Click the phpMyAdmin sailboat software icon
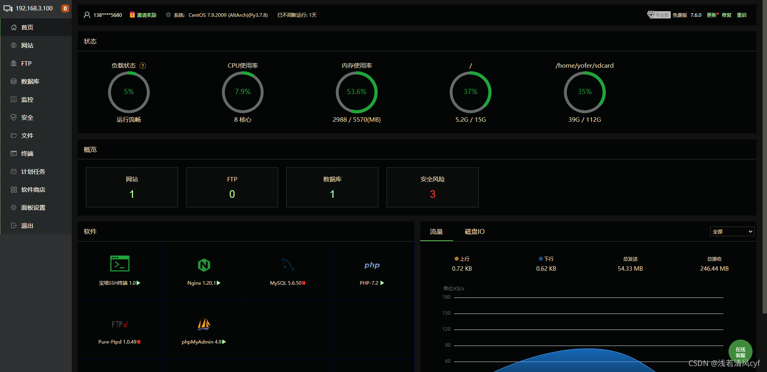The height and width of the screenshot is (372, 767). pyautogui.click(x=204, y=324)
